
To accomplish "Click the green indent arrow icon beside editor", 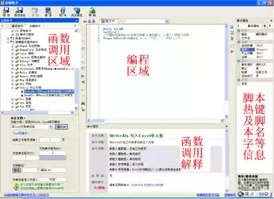I will pos(83,76).
